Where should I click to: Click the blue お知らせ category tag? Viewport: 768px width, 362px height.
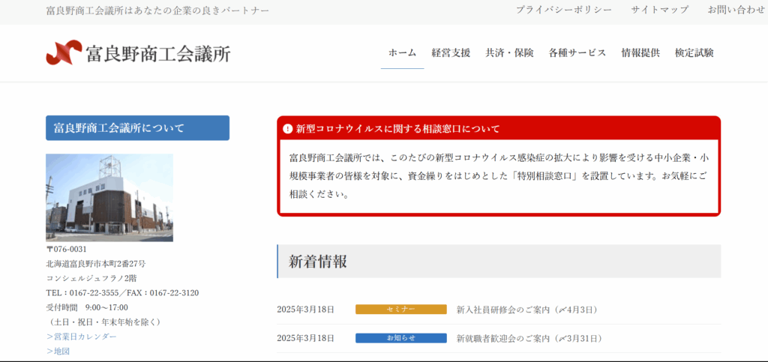point(400,339)
